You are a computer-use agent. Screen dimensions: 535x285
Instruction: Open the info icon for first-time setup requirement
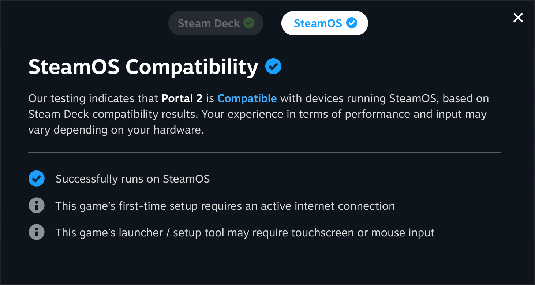[36, 205]
